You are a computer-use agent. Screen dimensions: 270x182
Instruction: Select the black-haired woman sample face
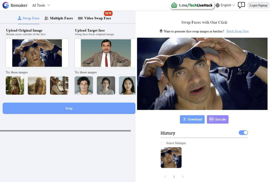point(127,85)
